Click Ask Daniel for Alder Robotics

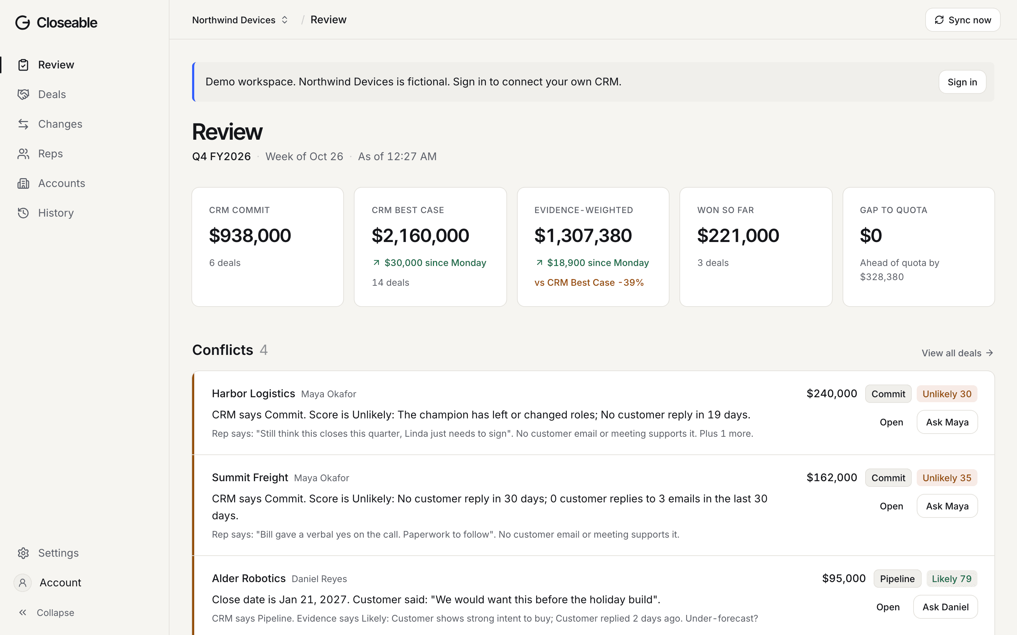(945, 607)
